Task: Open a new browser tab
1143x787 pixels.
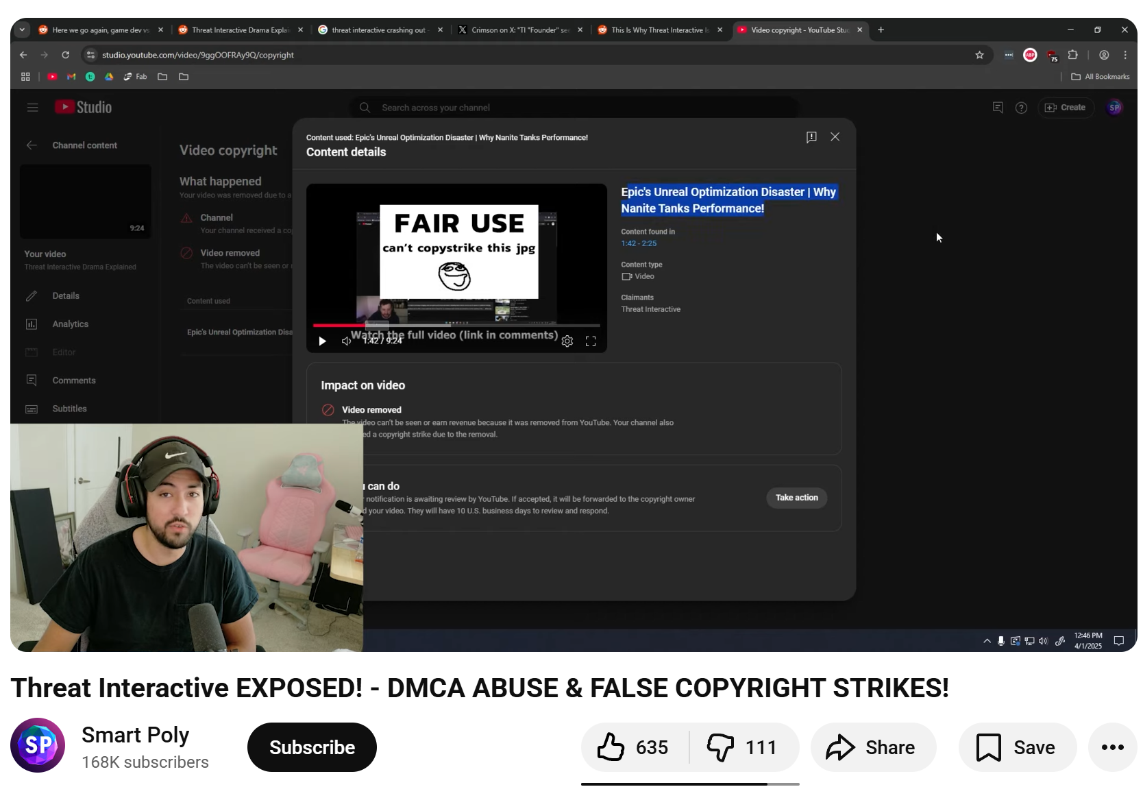Action: [881, 30]
